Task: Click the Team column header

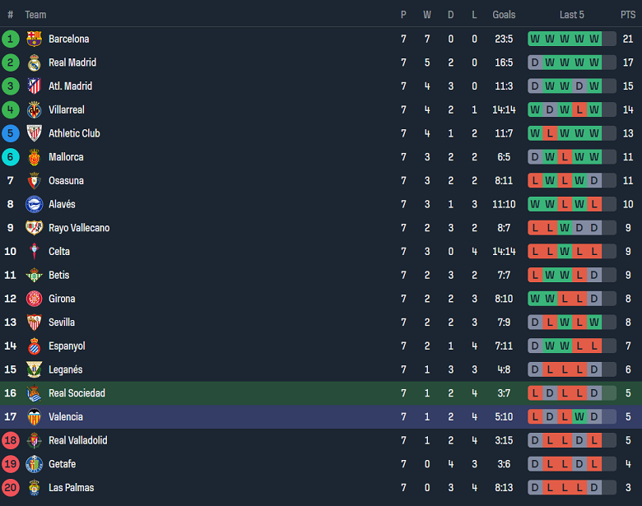Action: point(35,15)
